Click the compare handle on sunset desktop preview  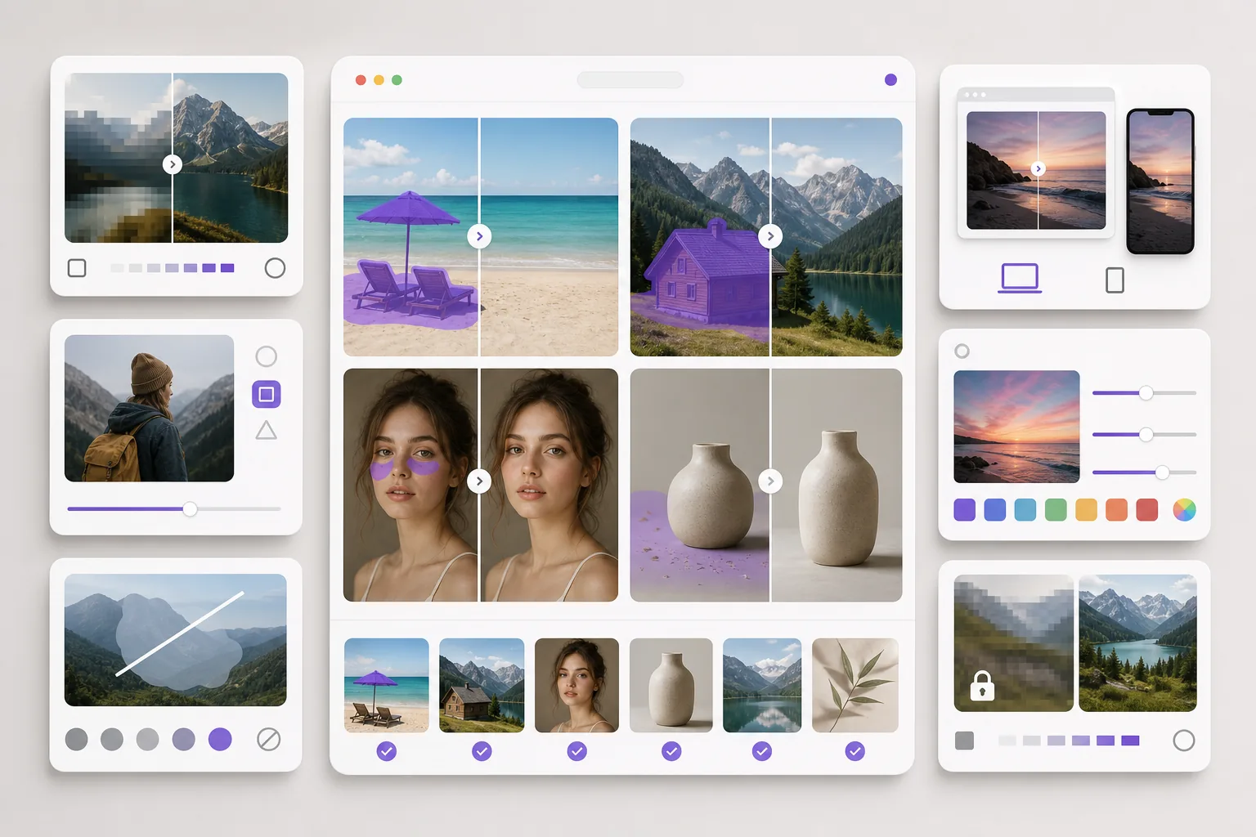1038,168
